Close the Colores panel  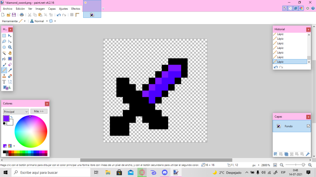[x=47, y=104]
